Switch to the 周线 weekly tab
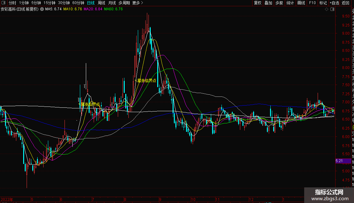Screen dimensions: 354x203 coord(102,3)
